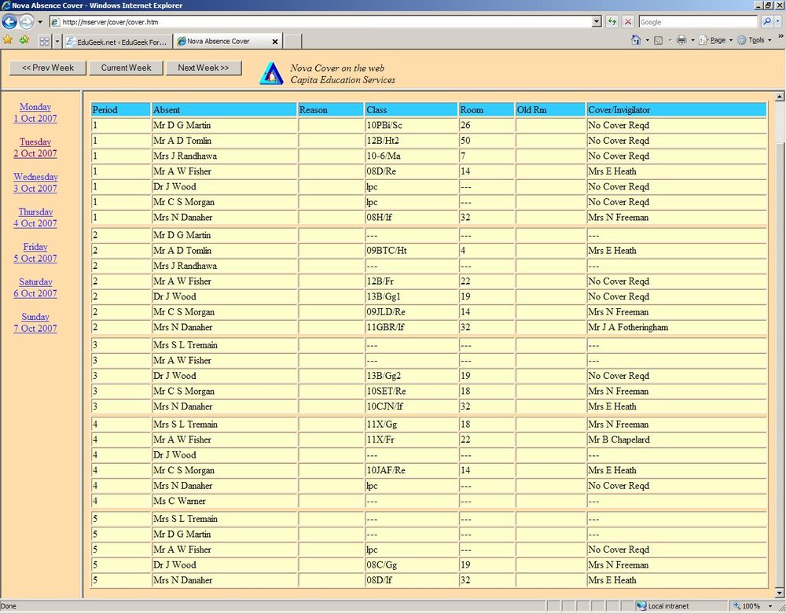Click the scrollbar down arrow
Viewport: 786px width, 614px height.
click(x=780, y=593)
